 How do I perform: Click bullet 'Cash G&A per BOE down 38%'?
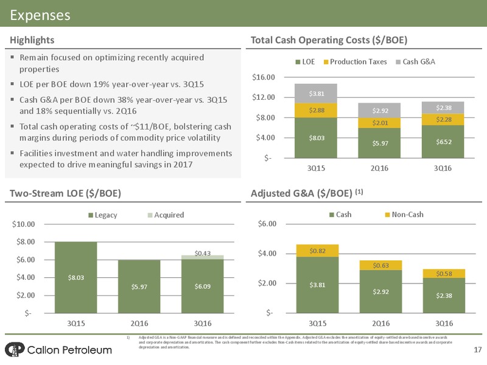124,105
